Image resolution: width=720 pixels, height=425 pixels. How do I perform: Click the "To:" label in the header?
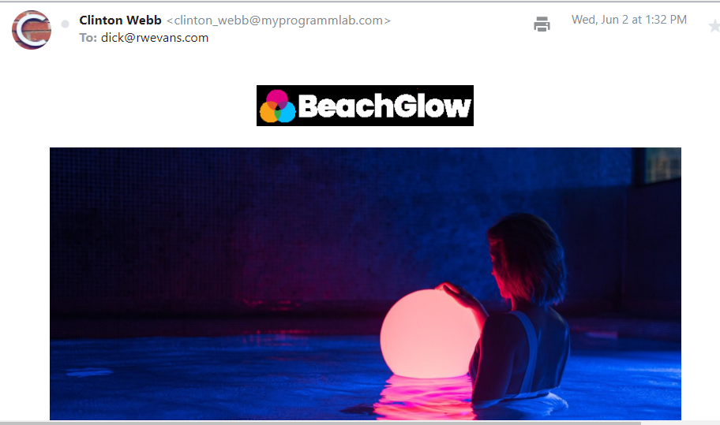(88, 38)
